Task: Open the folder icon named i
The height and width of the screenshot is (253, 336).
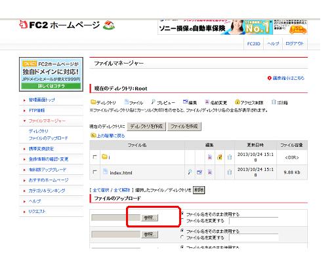Action: 104,157
